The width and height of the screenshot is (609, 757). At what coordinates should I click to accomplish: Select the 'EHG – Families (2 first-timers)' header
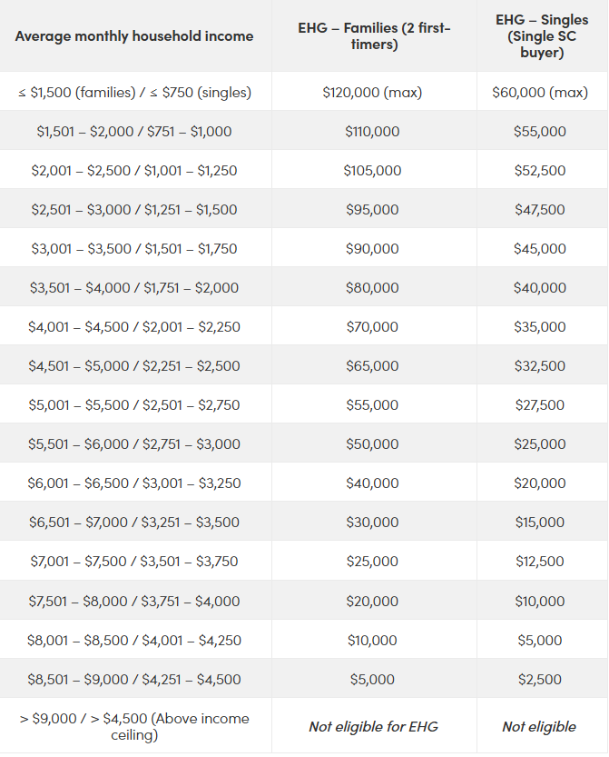click(374, 36)
